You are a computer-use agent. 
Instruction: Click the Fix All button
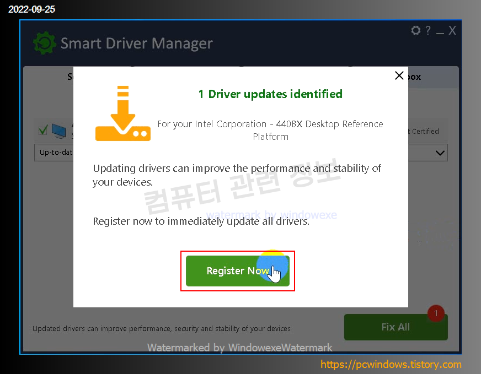[396, 327]
